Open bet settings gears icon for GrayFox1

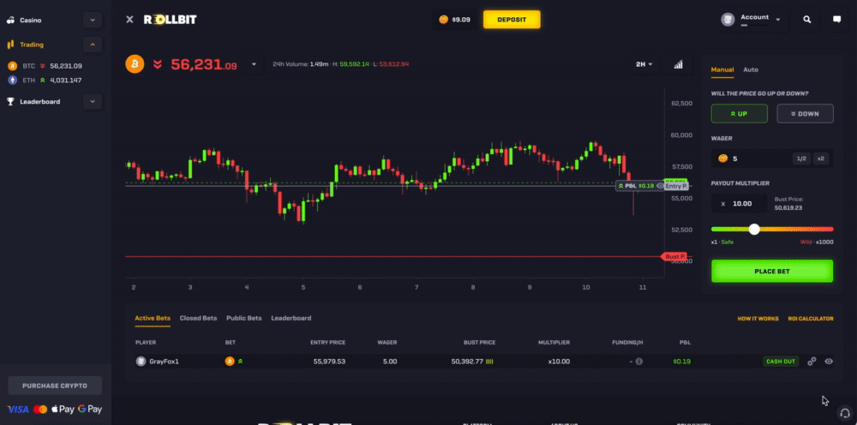click(812, 361)
